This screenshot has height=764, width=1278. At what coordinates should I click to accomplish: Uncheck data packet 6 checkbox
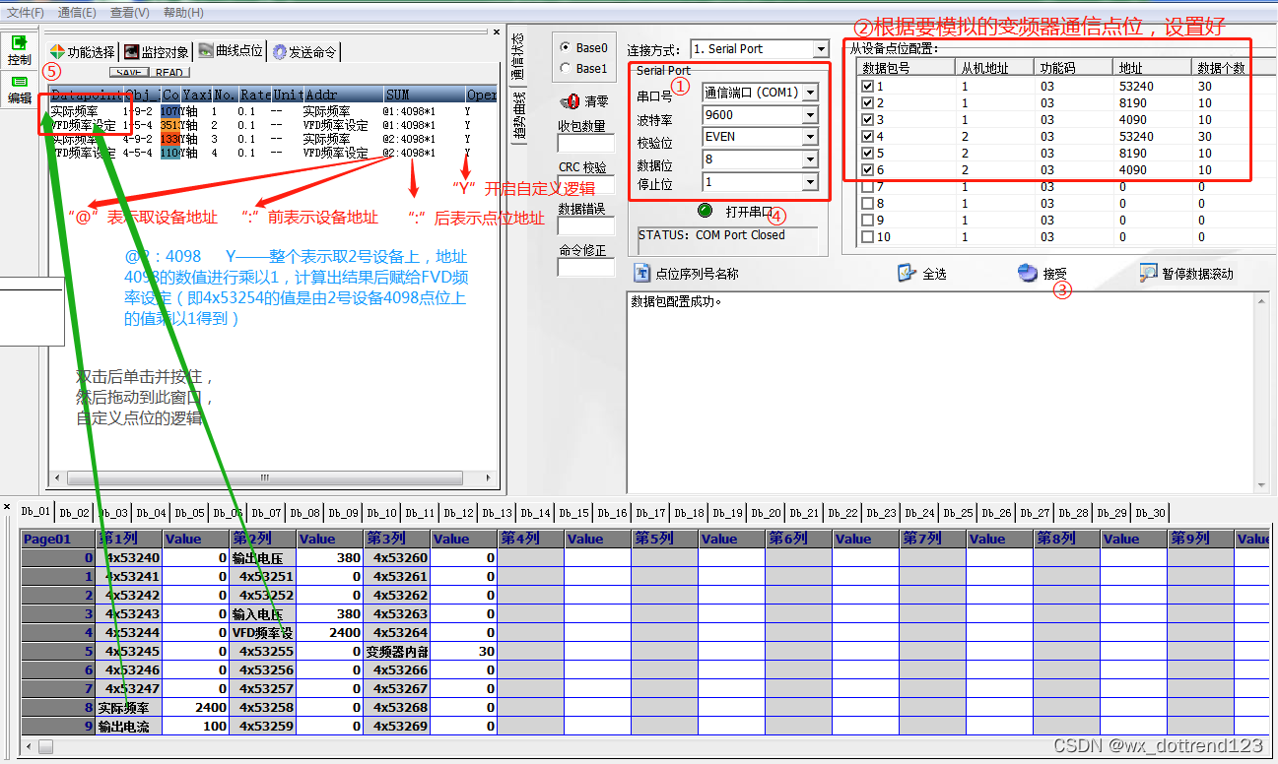(x=867, y=169)
